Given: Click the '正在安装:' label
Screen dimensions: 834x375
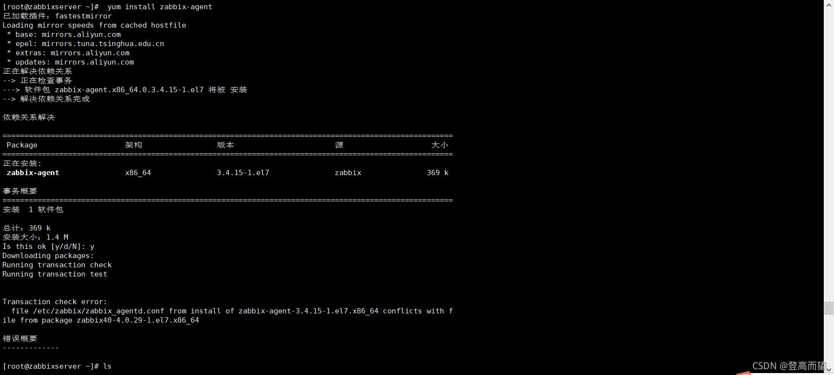Looking at the screenshot, I should pyautogui.click(x=22, y=163).
